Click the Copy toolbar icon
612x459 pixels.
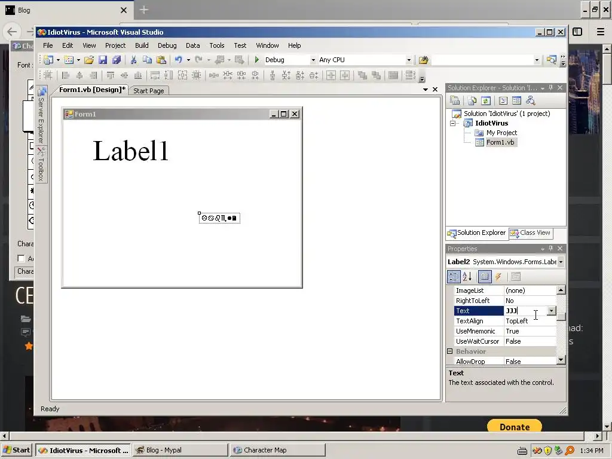147,60
